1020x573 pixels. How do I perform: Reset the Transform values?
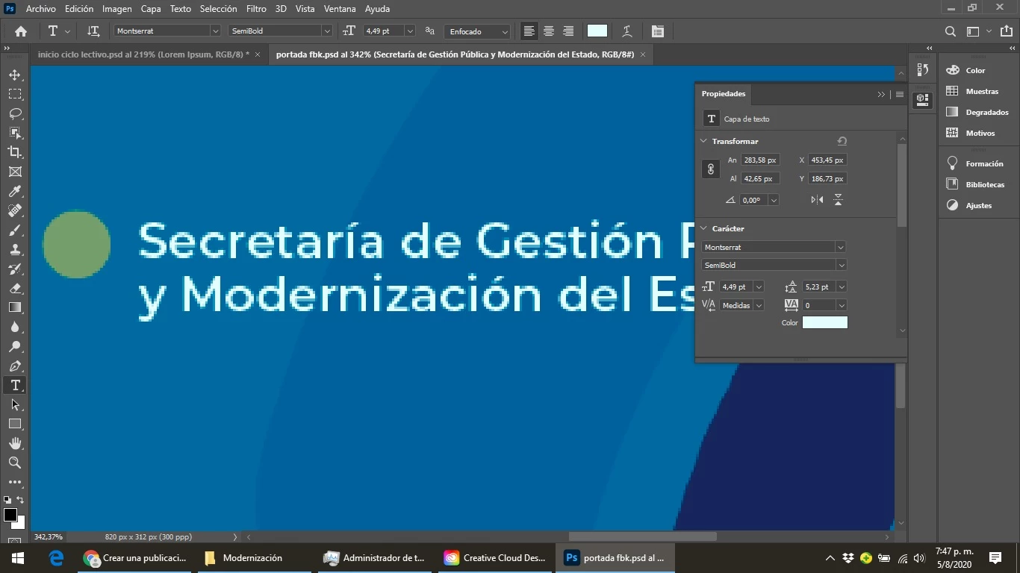pos(842,141)
